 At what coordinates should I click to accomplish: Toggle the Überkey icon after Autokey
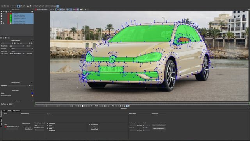129,106
